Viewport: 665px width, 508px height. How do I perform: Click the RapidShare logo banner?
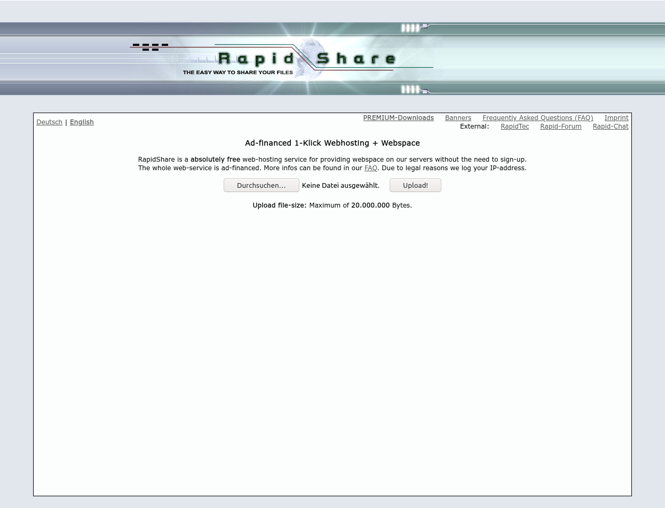tap(306, 58)
